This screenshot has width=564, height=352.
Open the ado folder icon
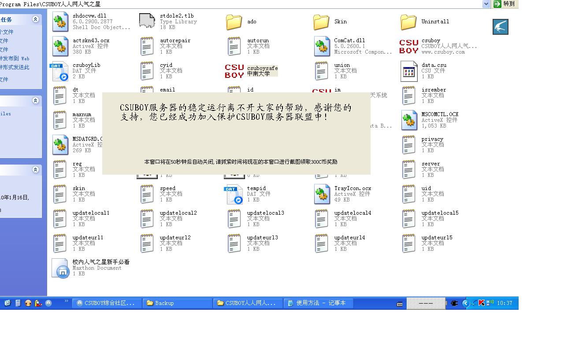234,22
